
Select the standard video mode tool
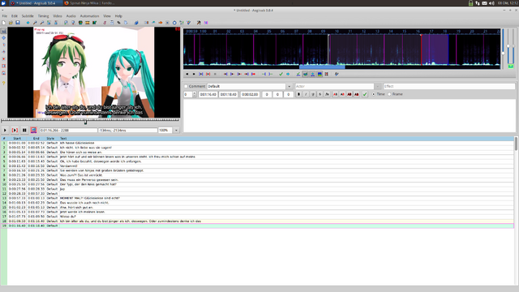pos(3,31)
